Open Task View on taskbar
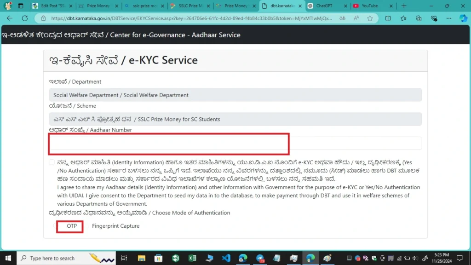Viewport: 471px width, 265px height. coord(124,258)
